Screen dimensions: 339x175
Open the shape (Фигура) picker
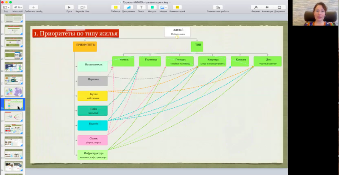[152, 7]
